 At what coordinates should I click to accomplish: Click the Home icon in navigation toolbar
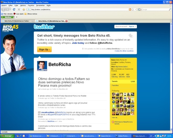24,9
